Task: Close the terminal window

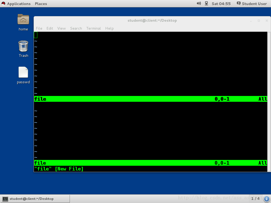Action: (x=267, y=21)
